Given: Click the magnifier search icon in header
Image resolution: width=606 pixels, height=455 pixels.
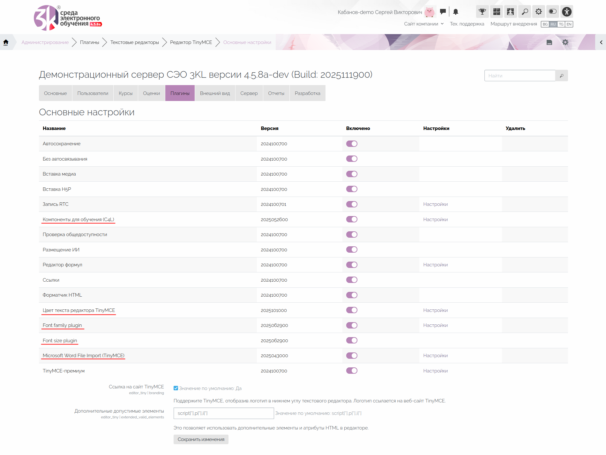Looking at the screenshot, I should click(x=525, y=12).
